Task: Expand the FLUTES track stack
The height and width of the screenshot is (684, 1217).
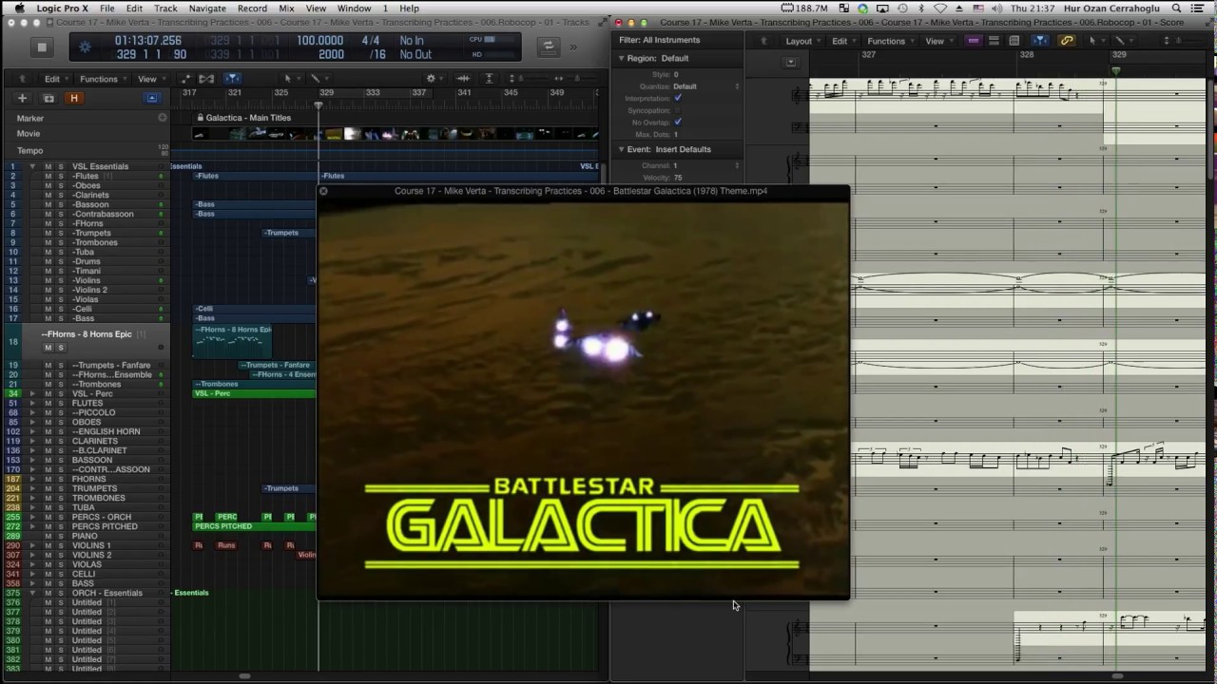Action: 32,403
